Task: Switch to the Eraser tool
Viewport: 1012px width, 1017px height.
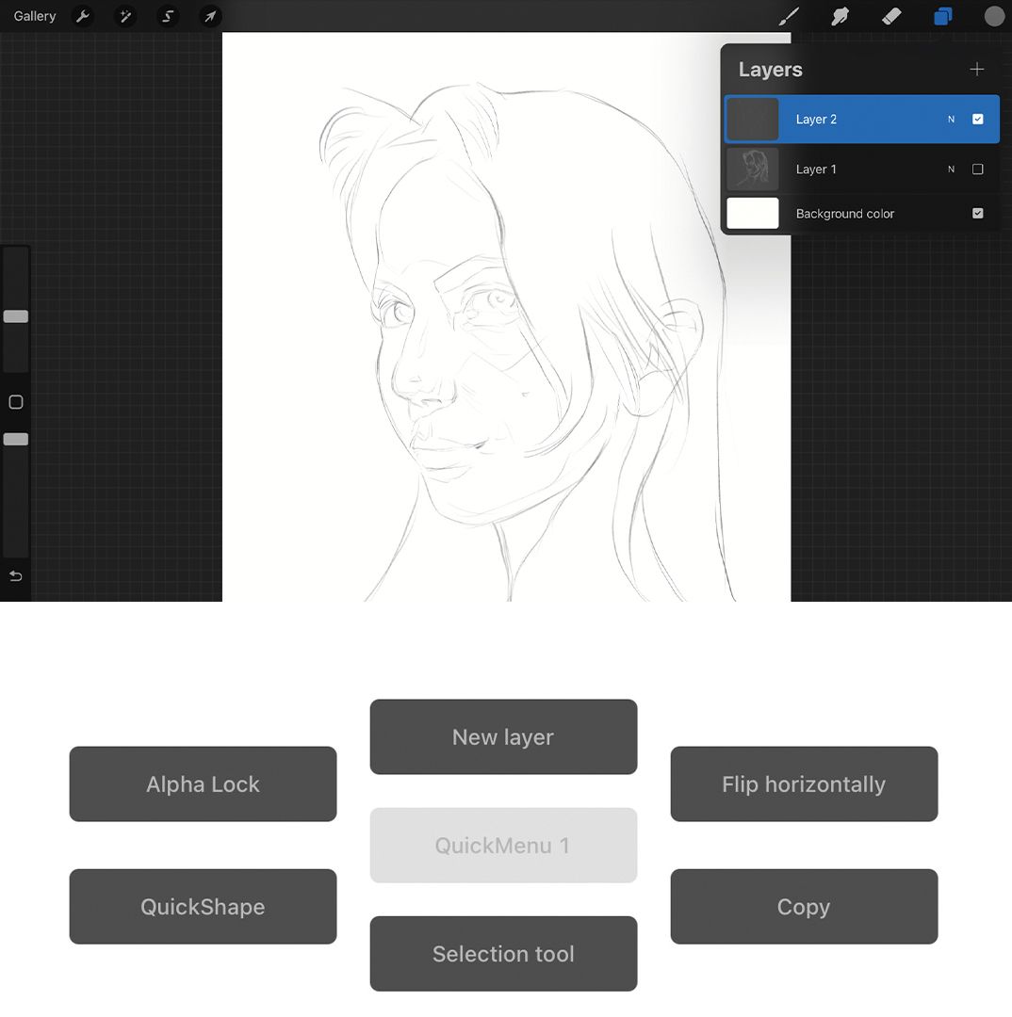Action: point(890,16)
